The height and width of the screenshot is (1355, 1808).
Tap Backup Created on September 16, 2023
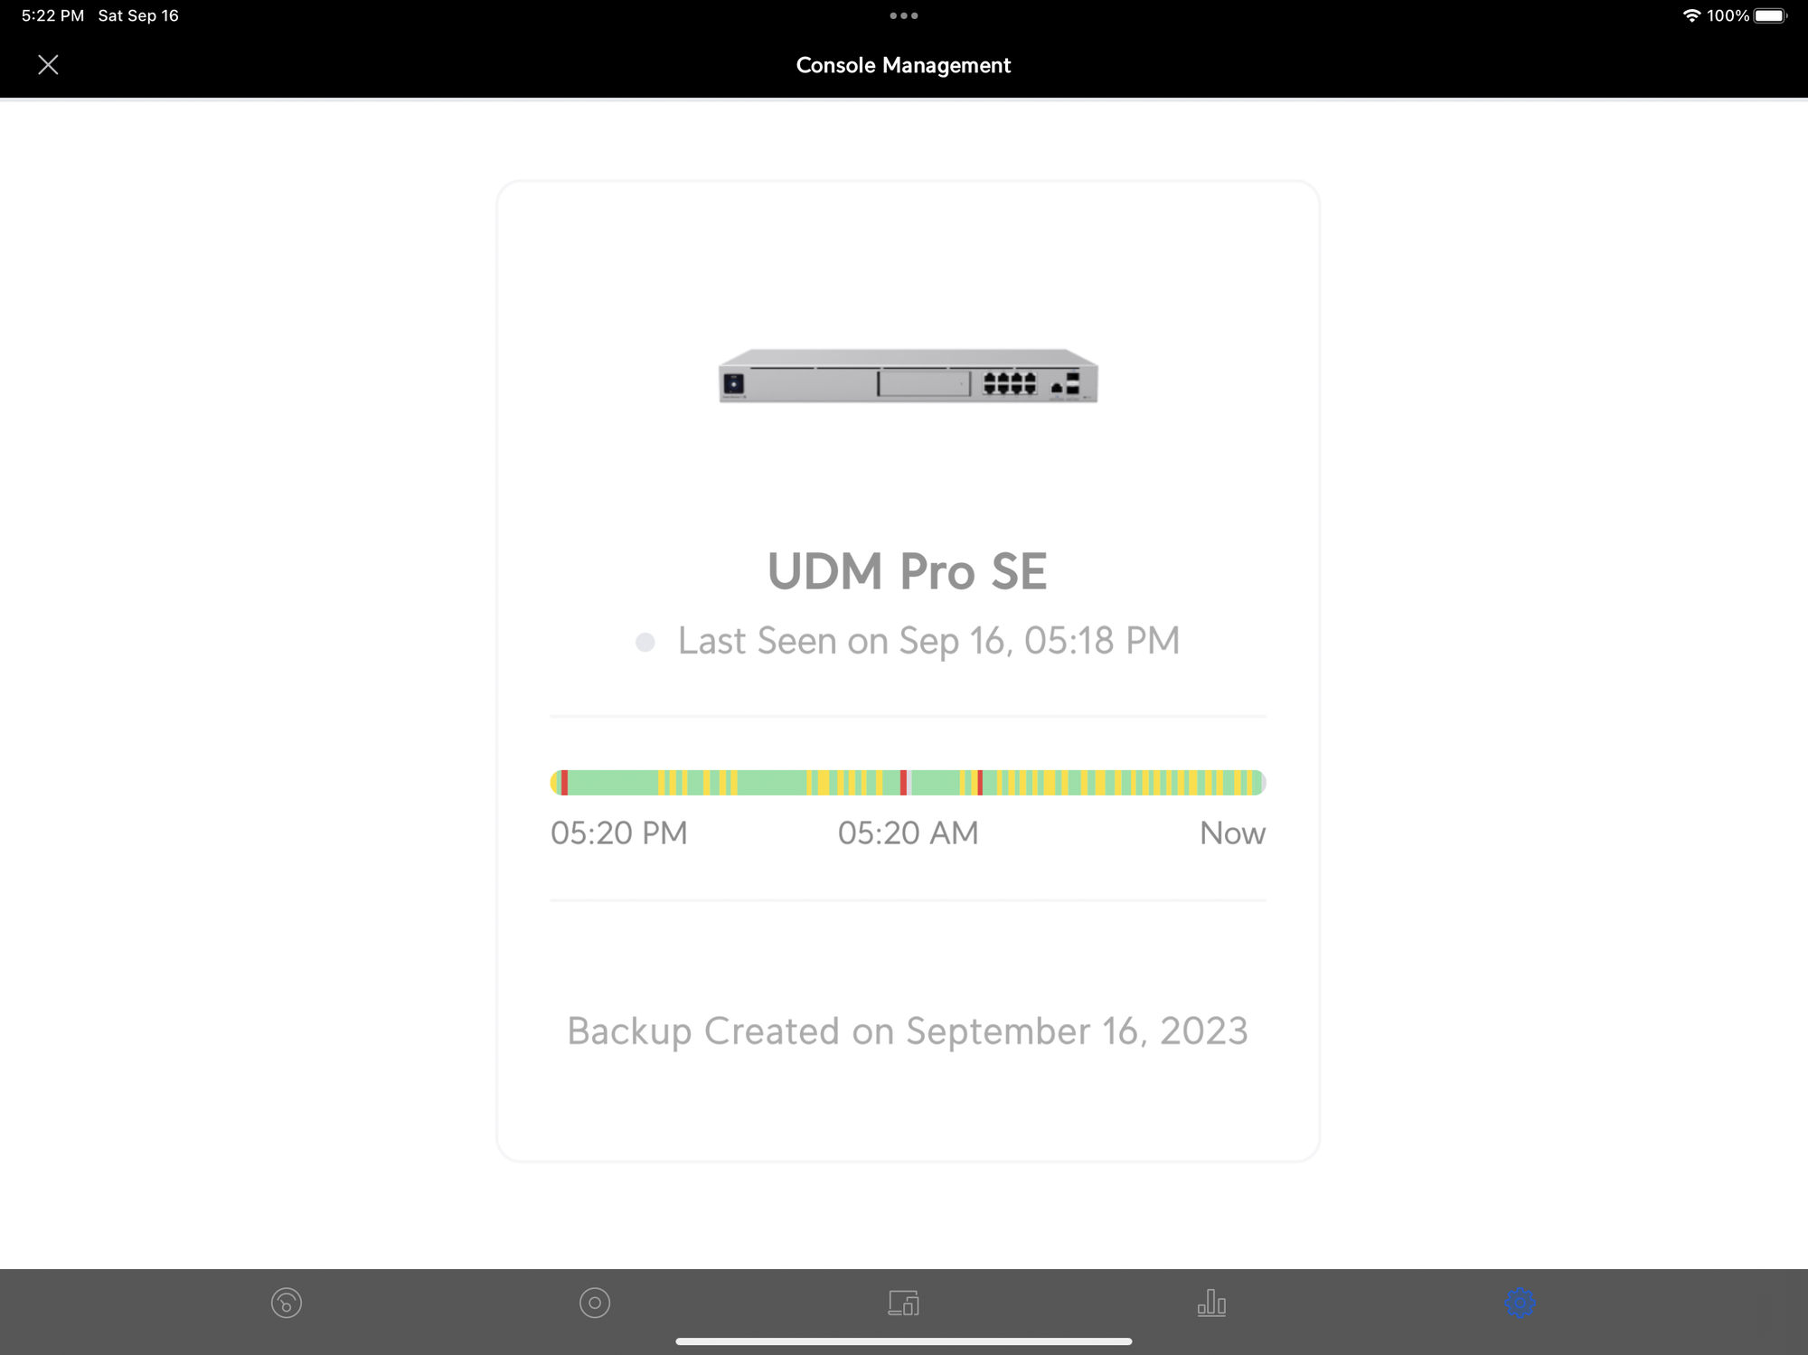point(907,1030)
